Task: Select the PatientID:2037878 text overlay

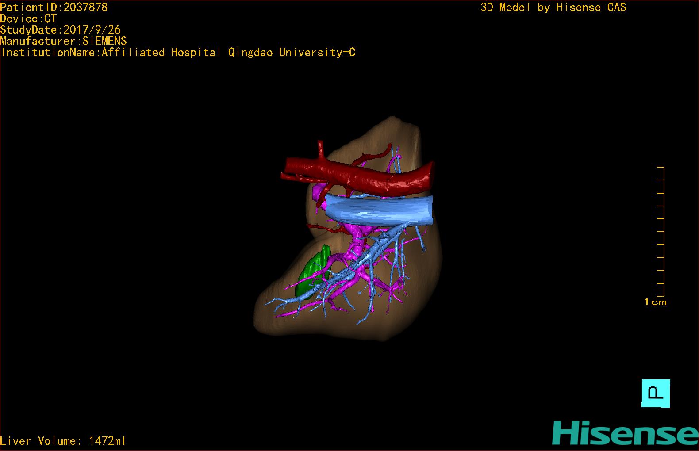Action: coord(54,7)
